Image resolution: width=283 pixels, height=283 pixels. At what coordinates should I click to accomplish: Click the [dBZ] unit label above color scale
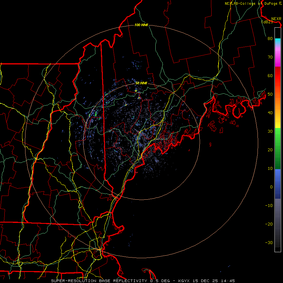[x=267, y=22]
